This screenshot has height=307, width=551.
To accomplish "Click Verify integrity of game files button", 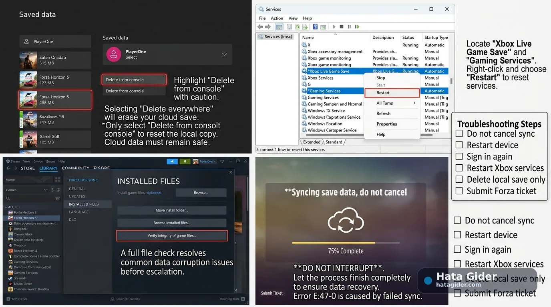I will coord(172,235).
